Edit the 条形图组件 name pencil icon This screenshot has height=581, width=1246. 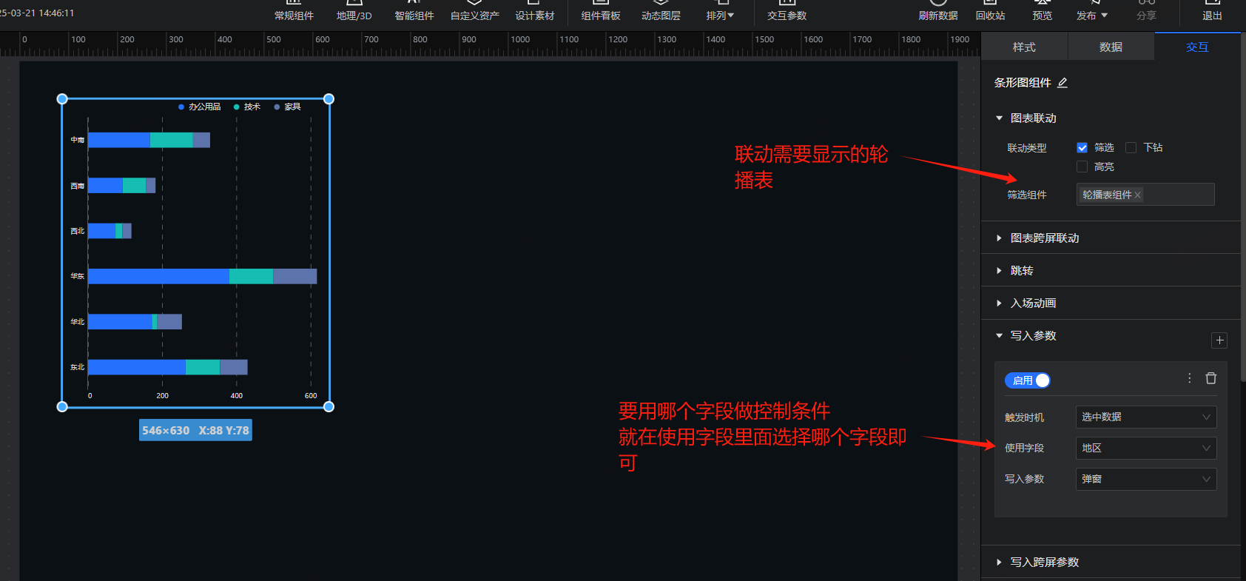point(1063,83)
